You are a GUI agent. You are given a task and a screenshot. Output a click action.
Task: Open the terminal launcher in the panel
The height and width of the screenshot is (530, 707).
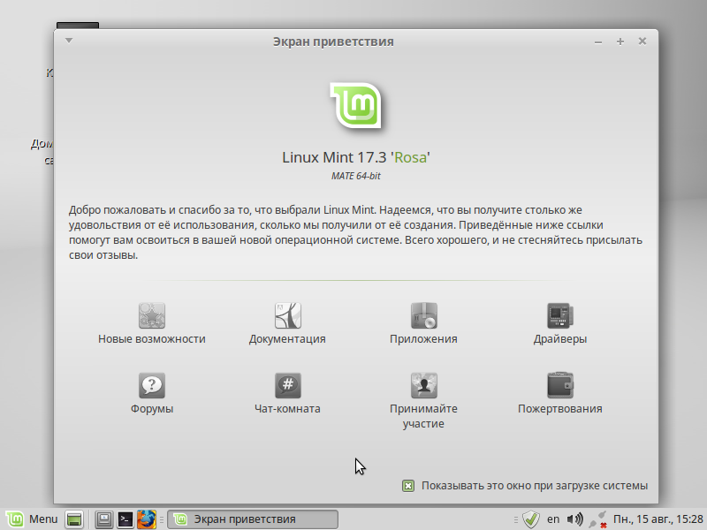pyautogui.click(x=125, y=519)
